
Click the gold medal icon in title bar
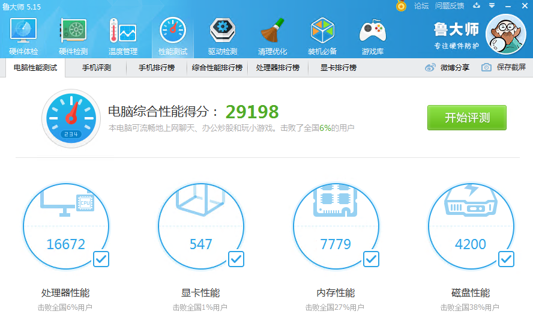click(401, 6)
